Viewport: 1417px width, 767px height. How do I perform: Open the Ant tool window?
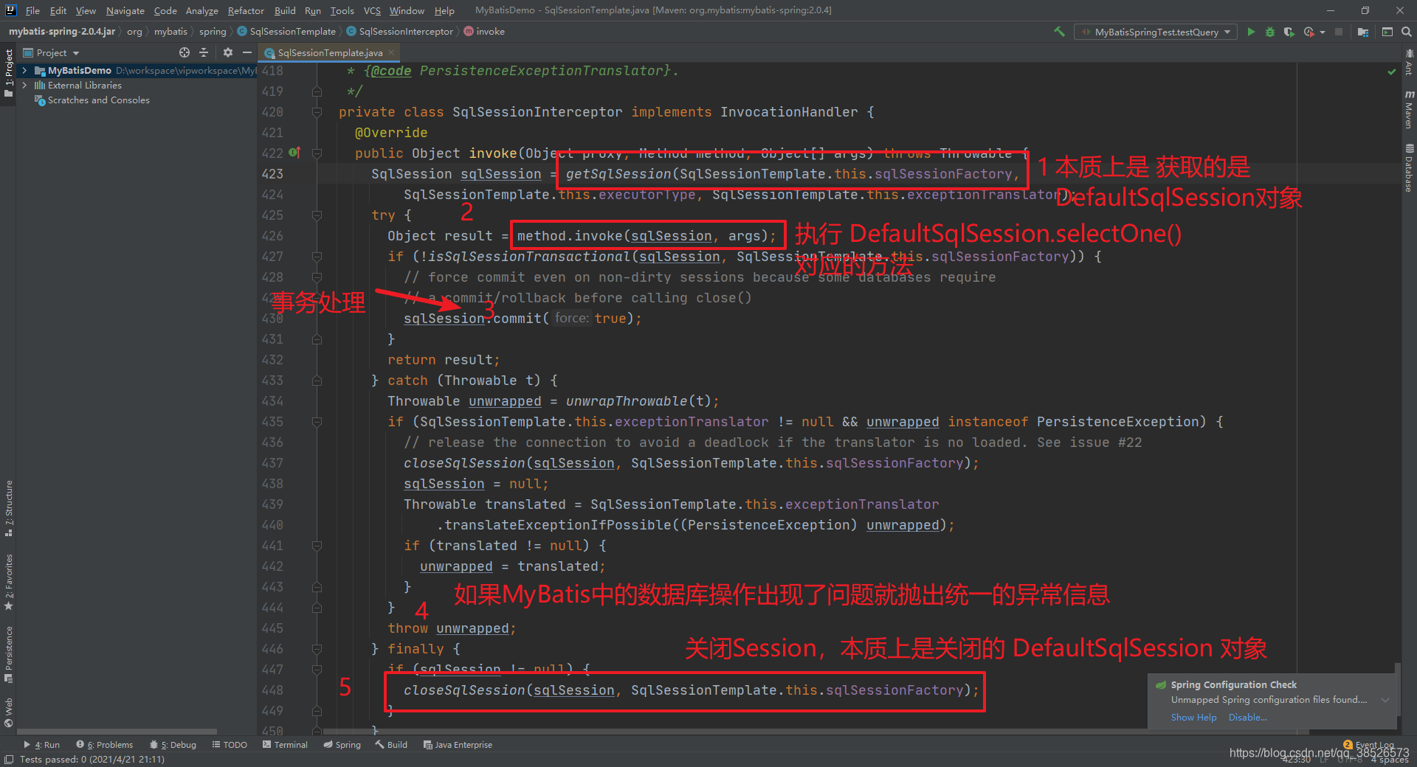click(x=1409, y=62)
